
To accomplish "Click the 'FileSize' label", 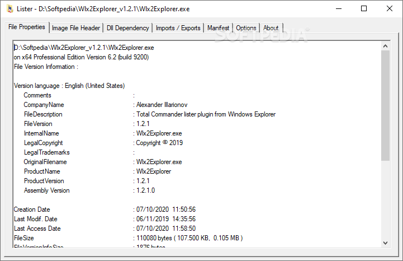I will click(x=23, y=239).
